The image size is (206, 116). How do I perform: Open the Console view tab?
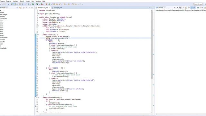click(x=161, y=8)
